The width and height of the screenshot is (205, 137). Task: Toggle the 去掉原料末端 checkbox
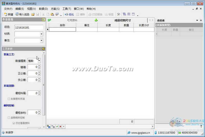tap(9, 99)
